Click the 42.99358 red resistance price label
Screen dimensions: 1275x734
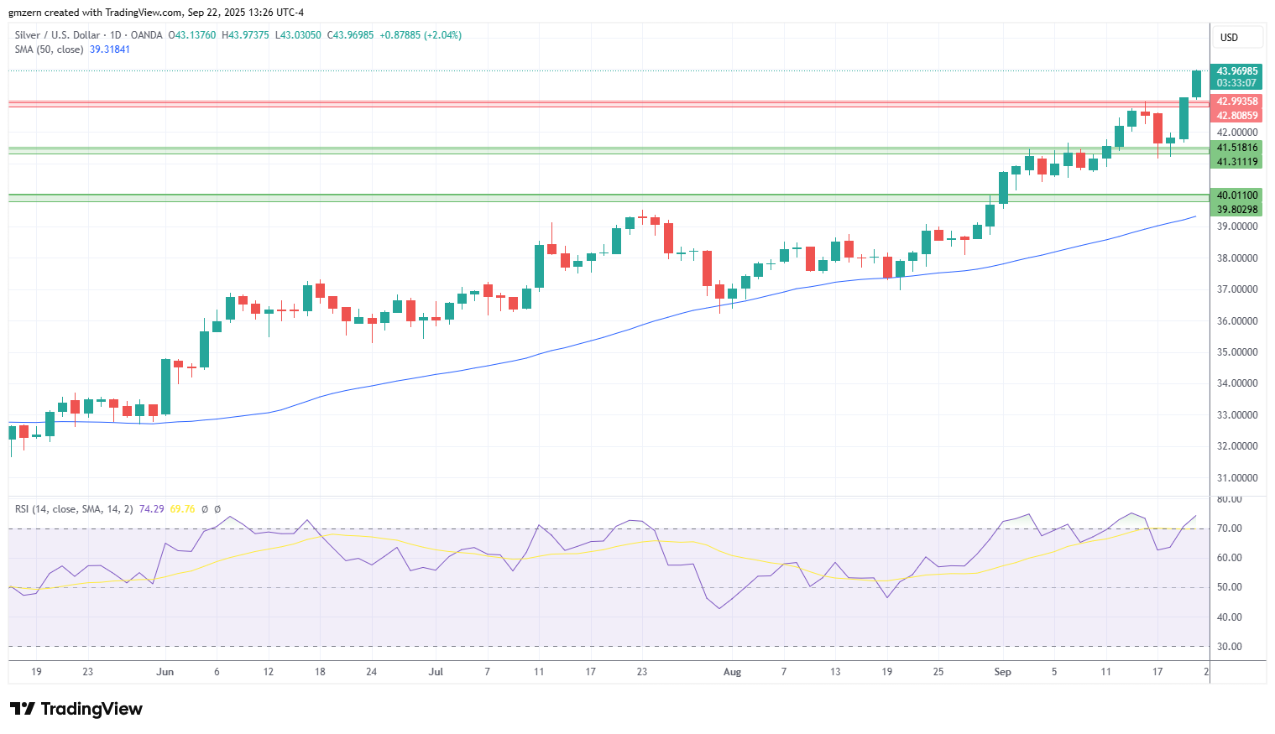(x=1237, y=102)
